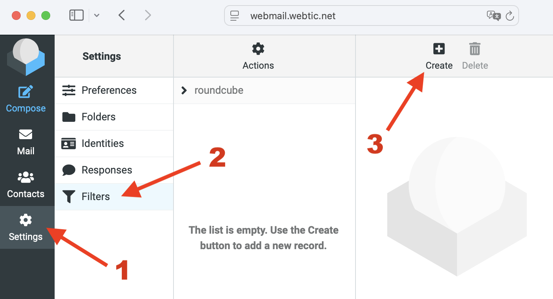This screenshot has height=299, width=553.
Task: Create a new filter with the plus icon
Action: (x=439, y=49)
